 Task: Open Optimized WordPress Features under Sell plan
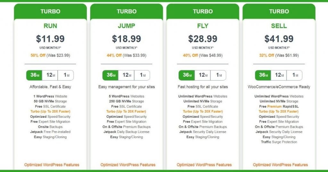280,165
